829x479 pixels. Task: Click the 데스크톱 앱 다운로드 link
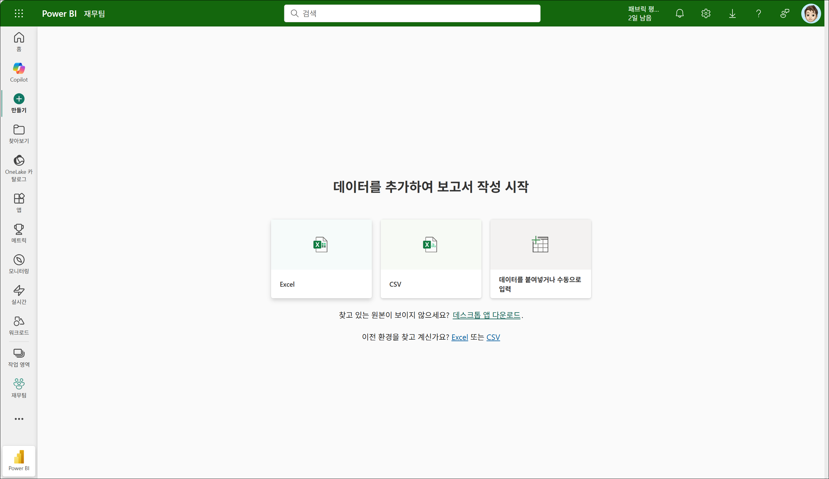coord(486,315)
